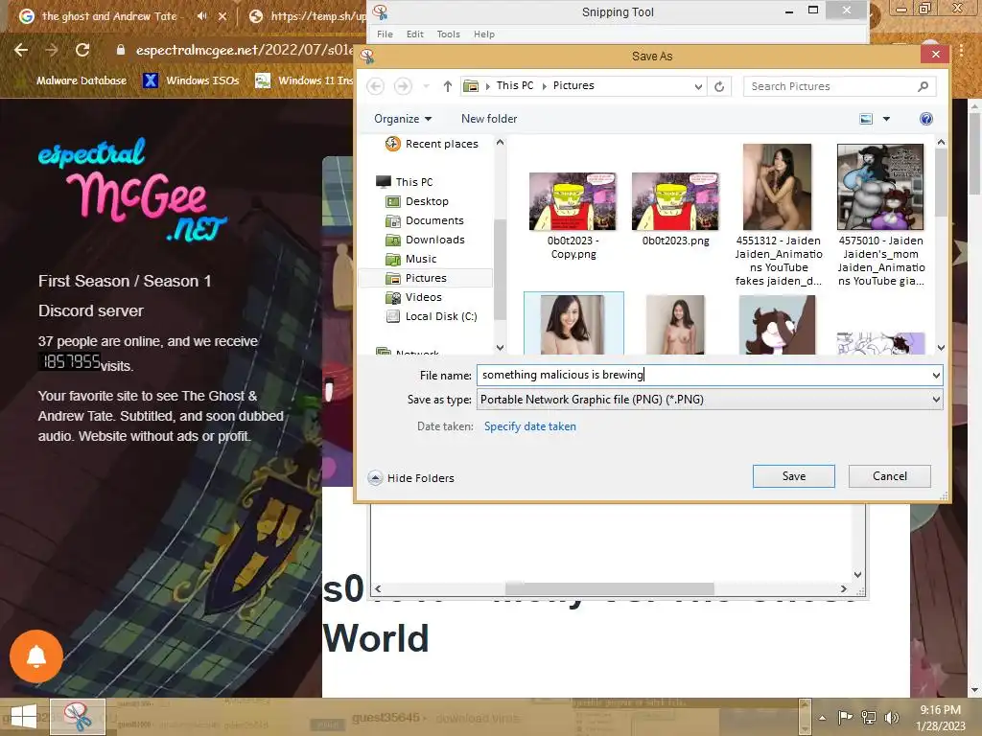This screenshot has width=982, height=736.
Task: Click the file list scroll-up arrow
Action: pos(941,143)
